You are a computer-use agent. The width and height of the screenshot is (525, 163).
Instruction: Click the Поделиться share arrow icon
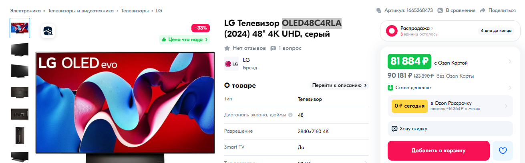483,10
